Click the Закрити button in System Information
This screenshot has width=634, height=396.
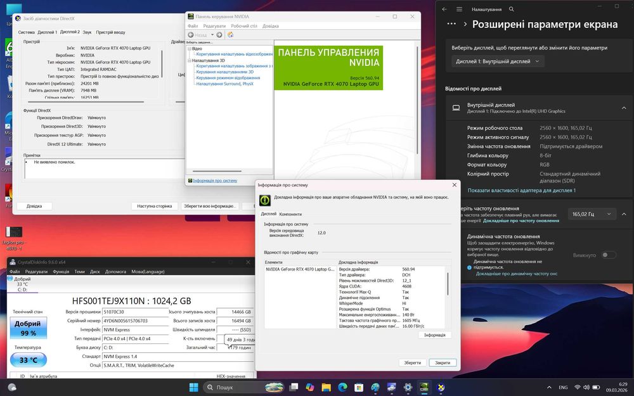point(443,363)
